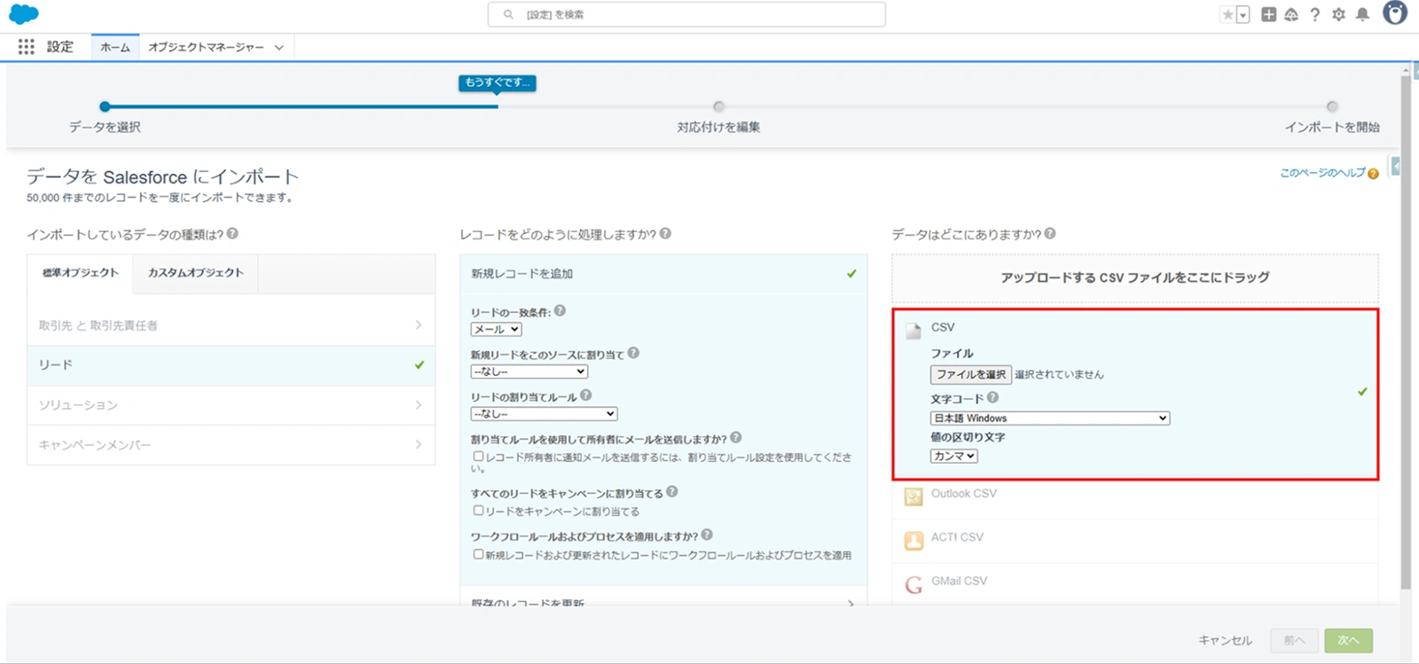1419x664 pixels.
Task: Click the side panel collapse arrow icon
Action: 1396,166
